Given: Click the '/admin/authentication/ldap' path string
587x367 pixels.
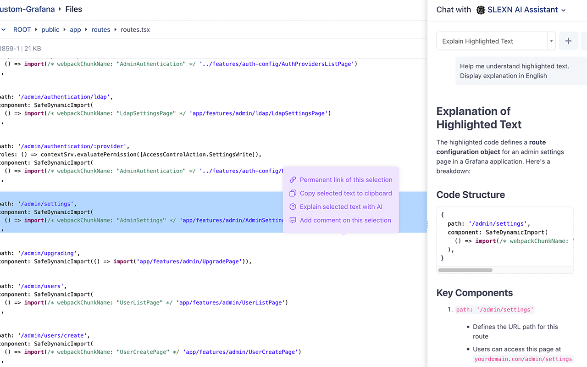Looking at the screenshot, I should click(64, 97).
